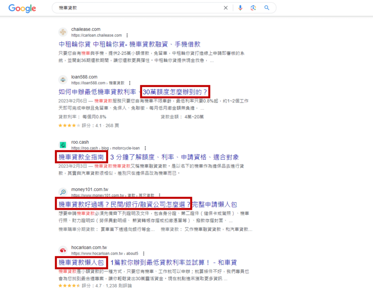373x297 pixels.
Task: Open the 中租輪你貸 result title link
Action: (129, 44)
